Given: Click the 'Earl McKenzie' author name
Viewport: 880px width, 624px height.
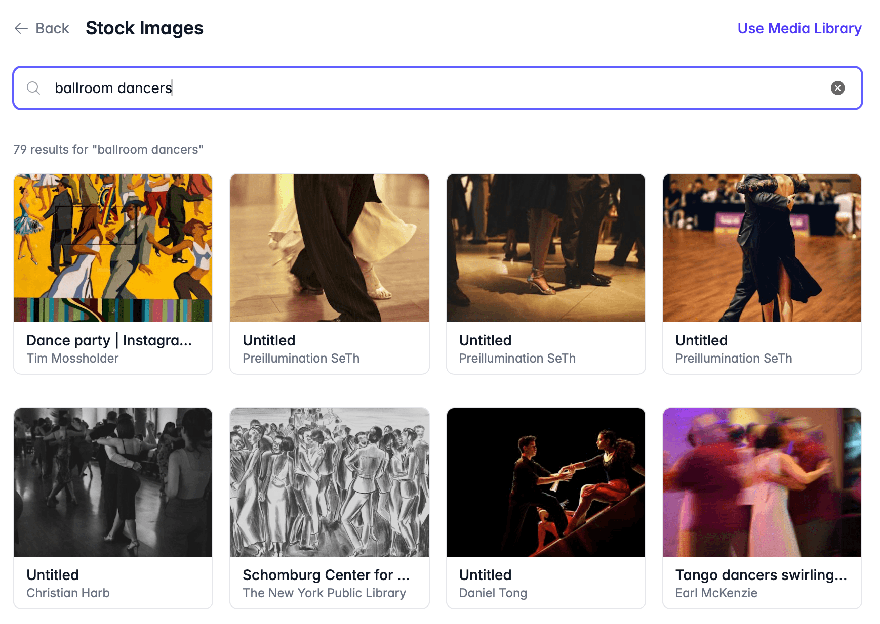Looking at the screenshot, I should [x=716, y=593].
